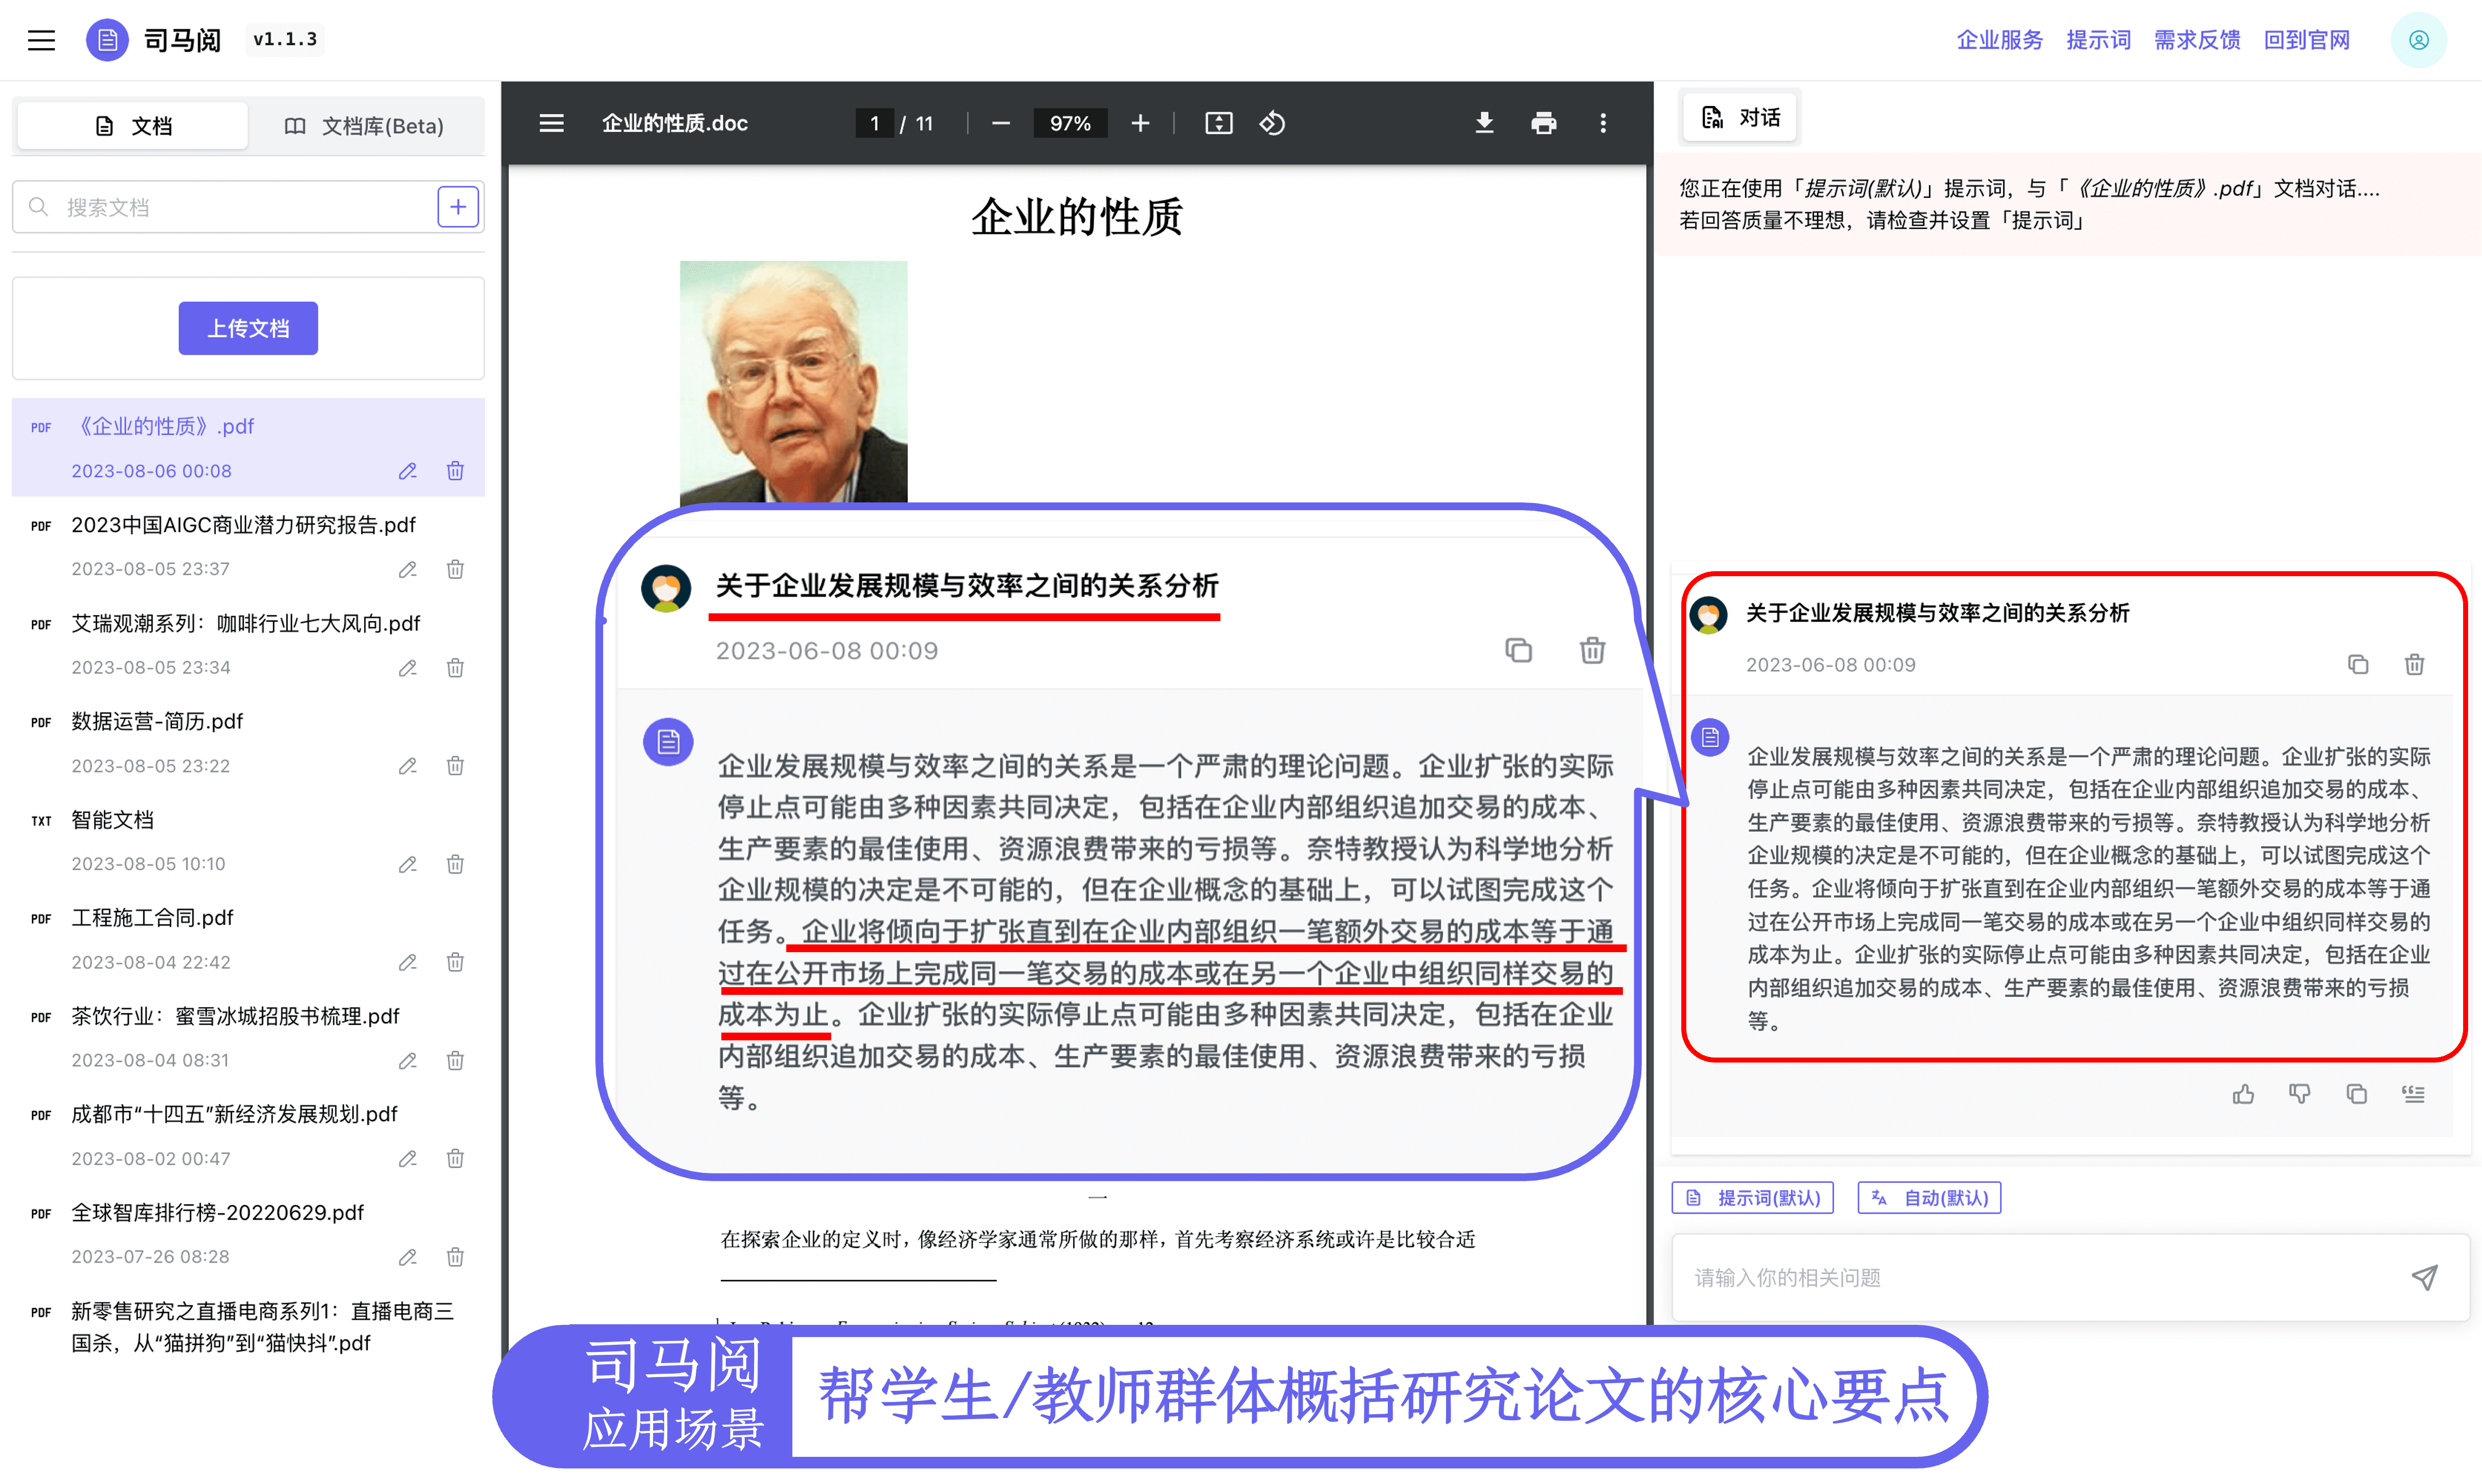The image size is (2482, 1484).
Task: Print the document via printer icon
Action: coord(1543,123)
